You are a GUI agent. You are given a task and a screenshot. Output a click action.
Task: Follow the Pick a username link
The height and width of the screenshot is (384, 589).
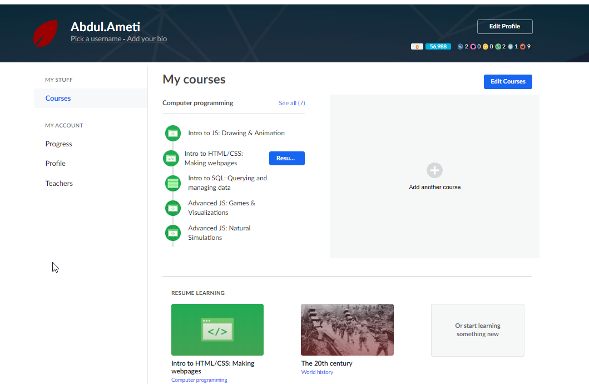point(96,39)
